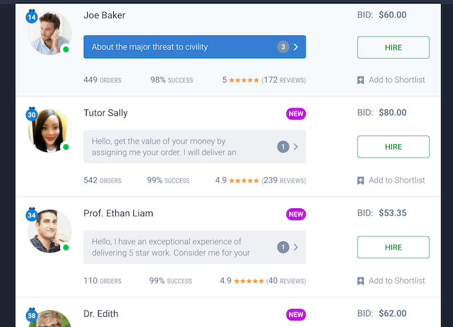Click the level 34 badge on Ethan Liam
453x327 pixels.
click(32, 215)
